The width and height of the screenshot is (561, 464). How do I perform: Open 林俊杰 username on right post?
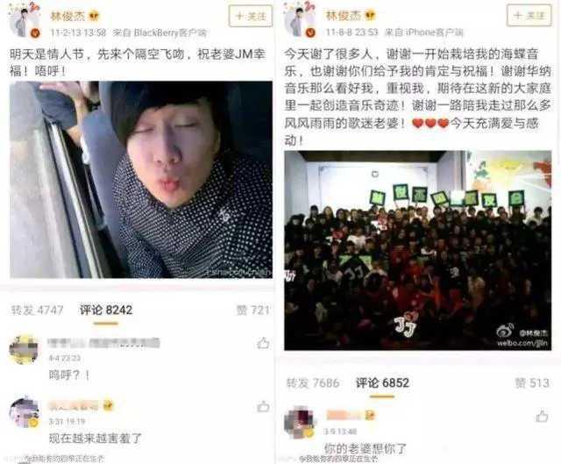pos(343,16)
